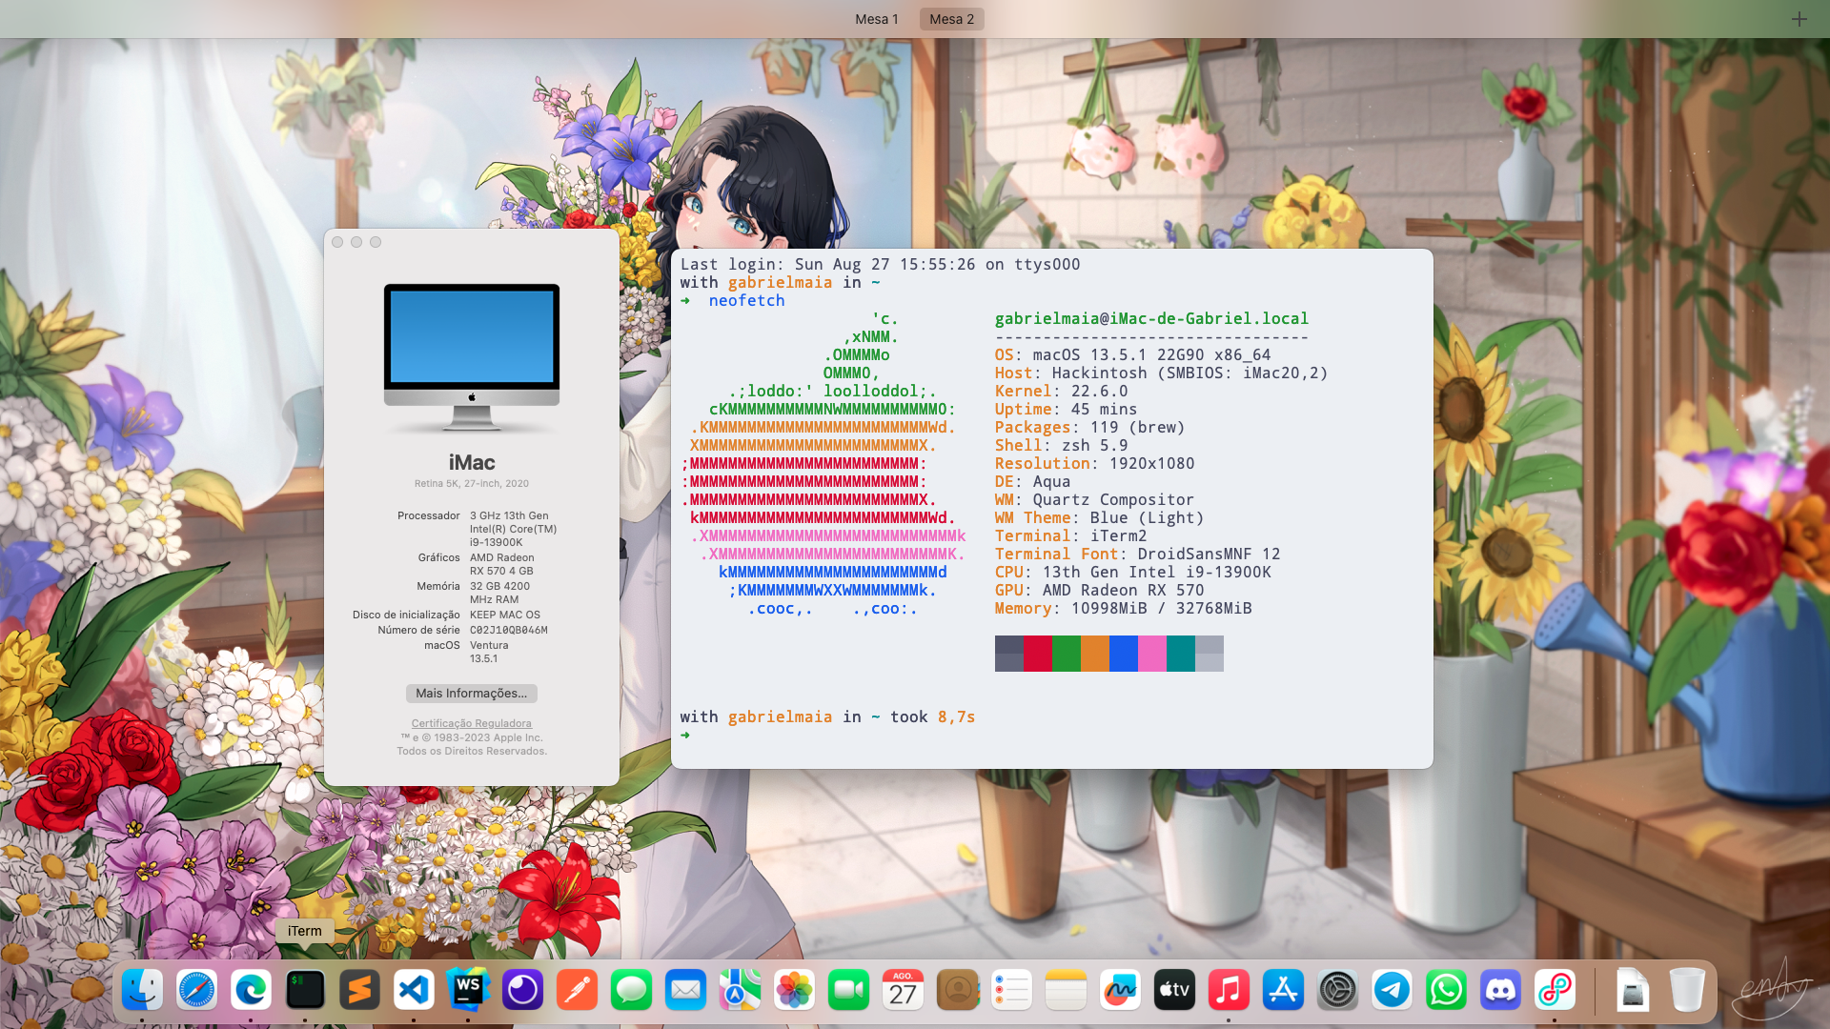
Task: Launch Microsoft Edge browser
Action: coord(251,991)
